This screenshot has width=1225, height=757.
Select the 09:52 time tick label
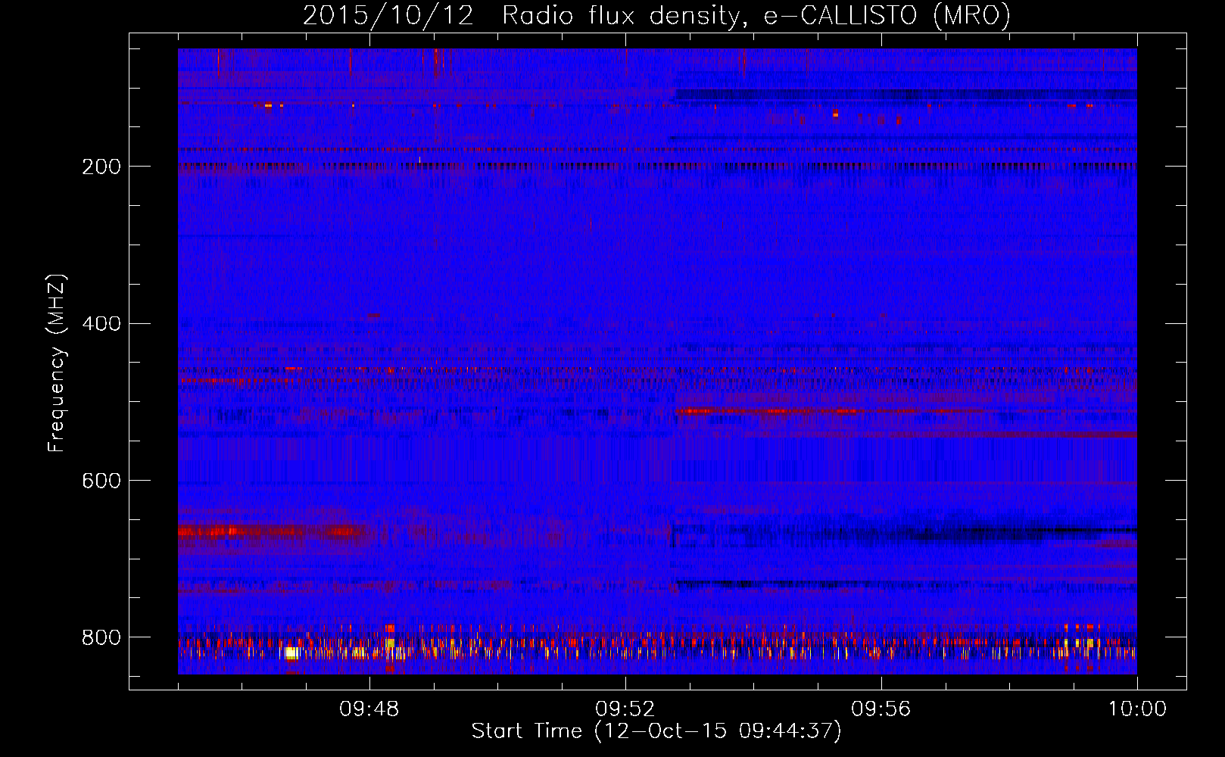625,709
